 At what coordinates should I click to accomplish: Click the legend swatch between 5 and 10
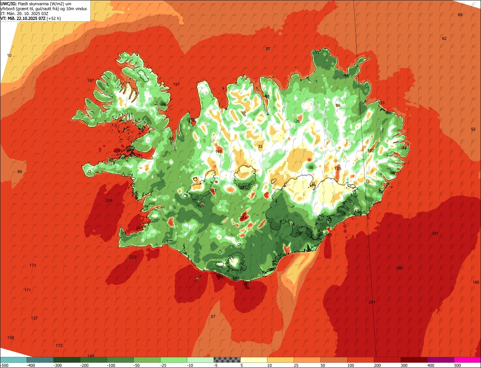[x=254, y=360]
